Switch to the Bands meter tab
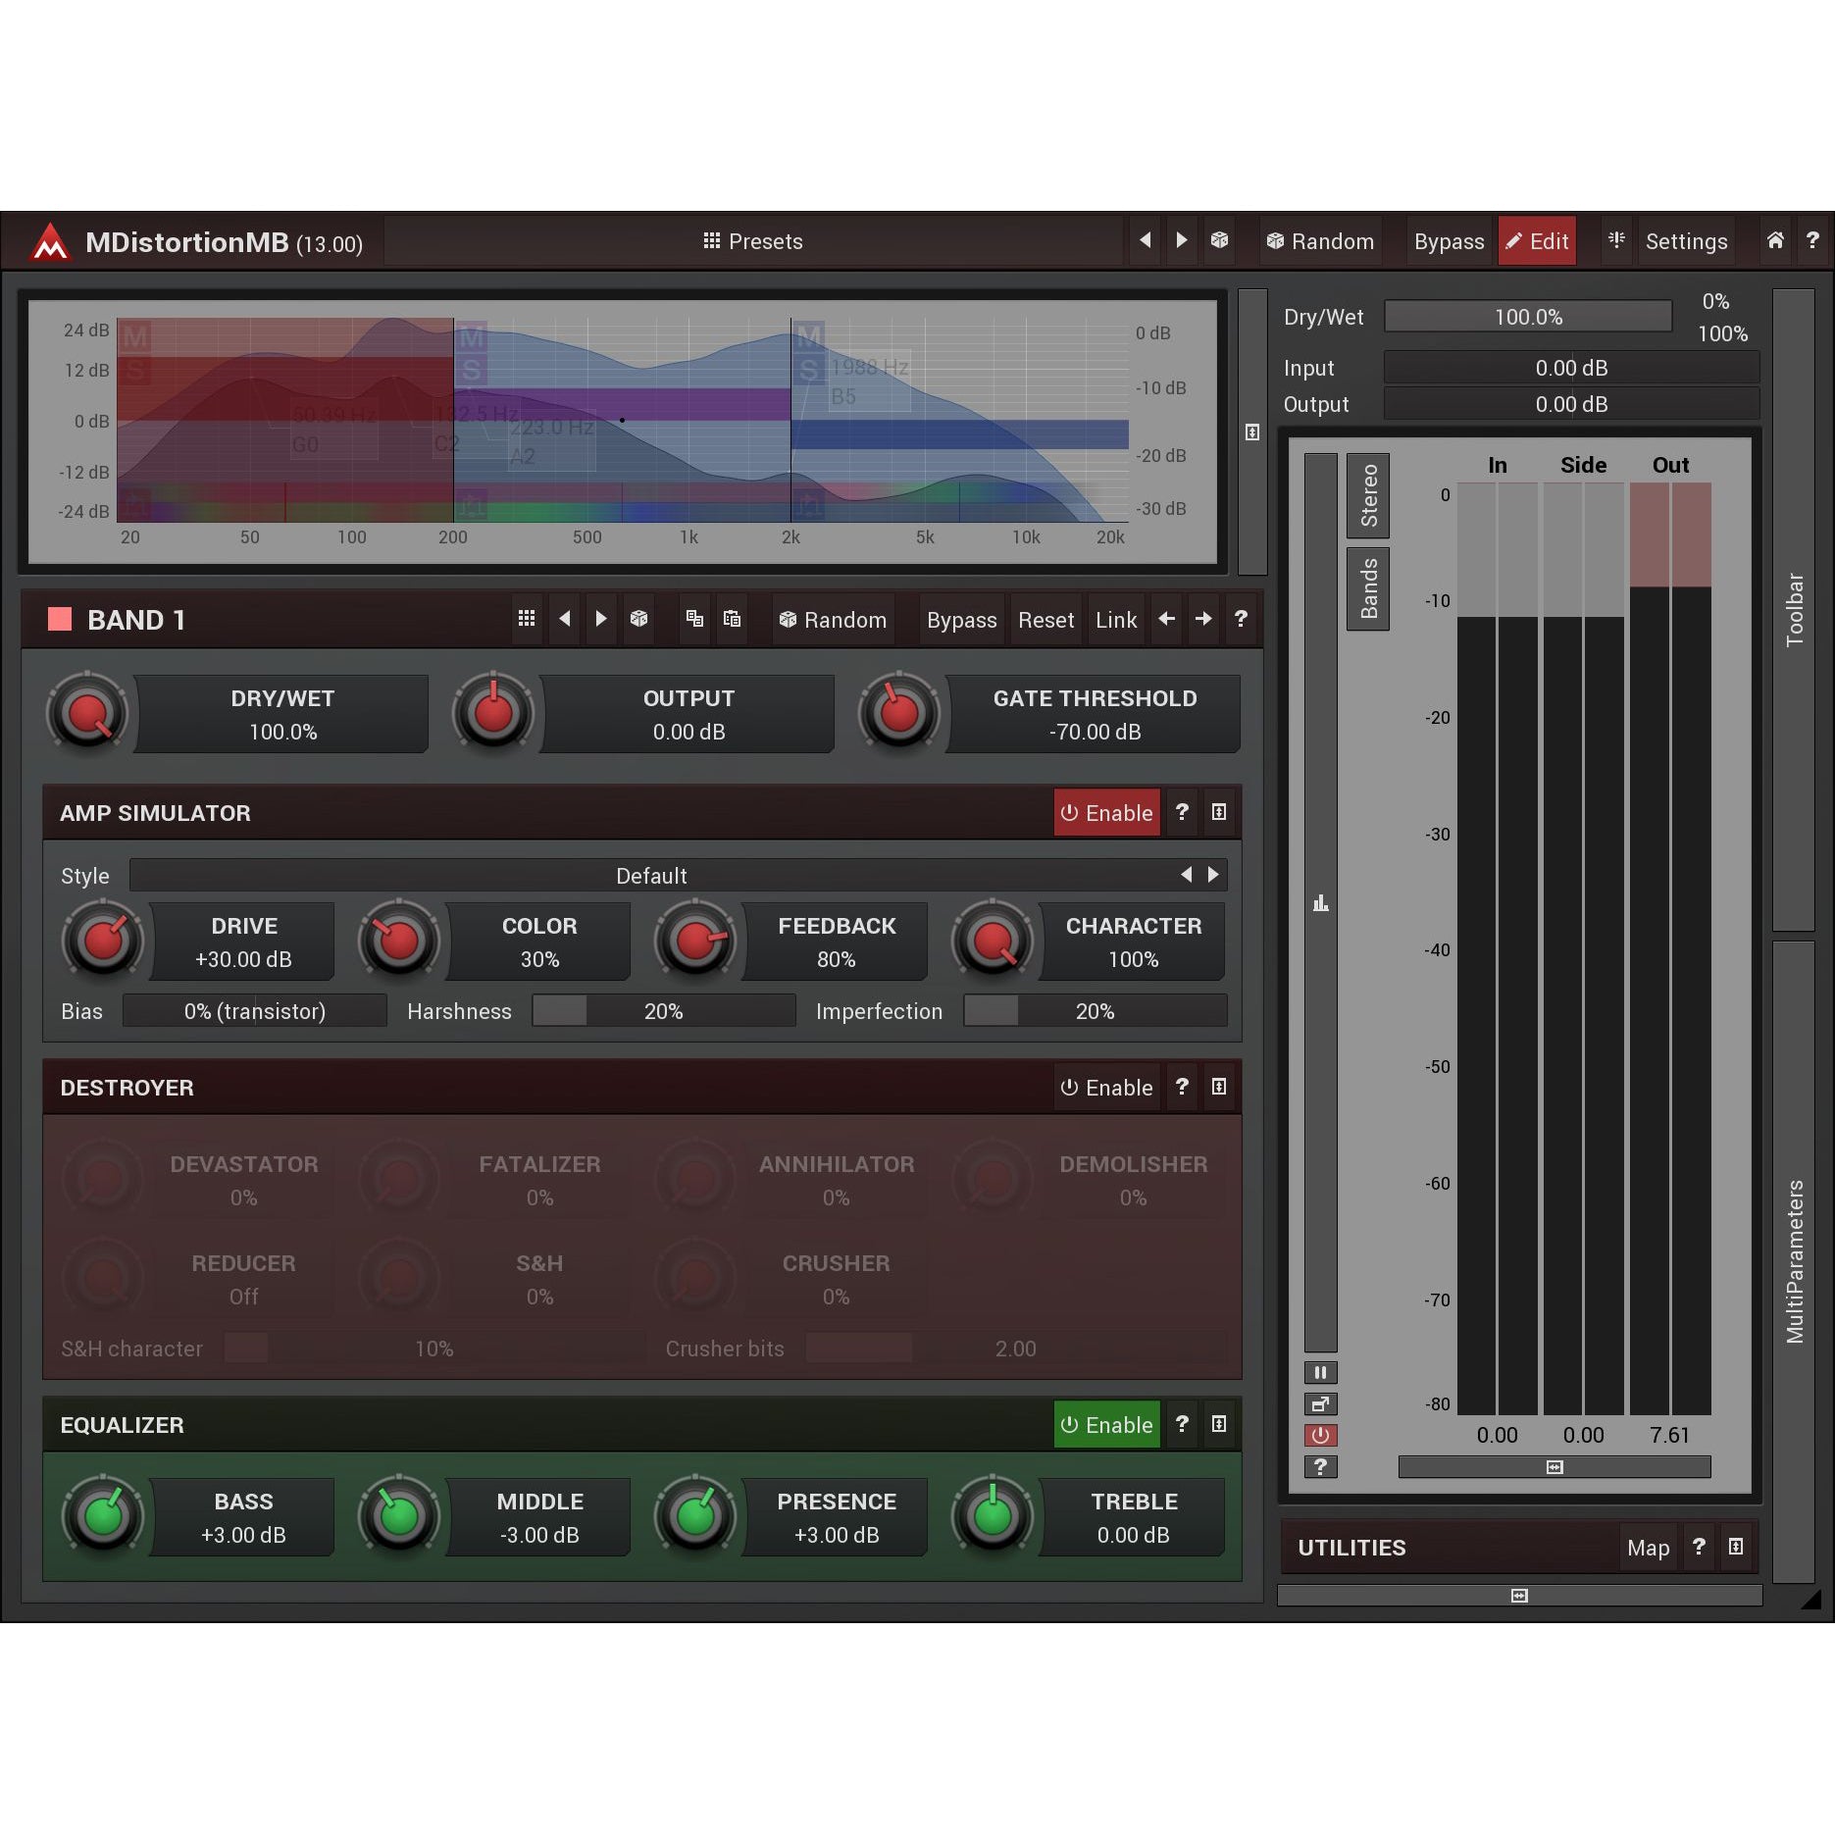 click(1368, 589)
